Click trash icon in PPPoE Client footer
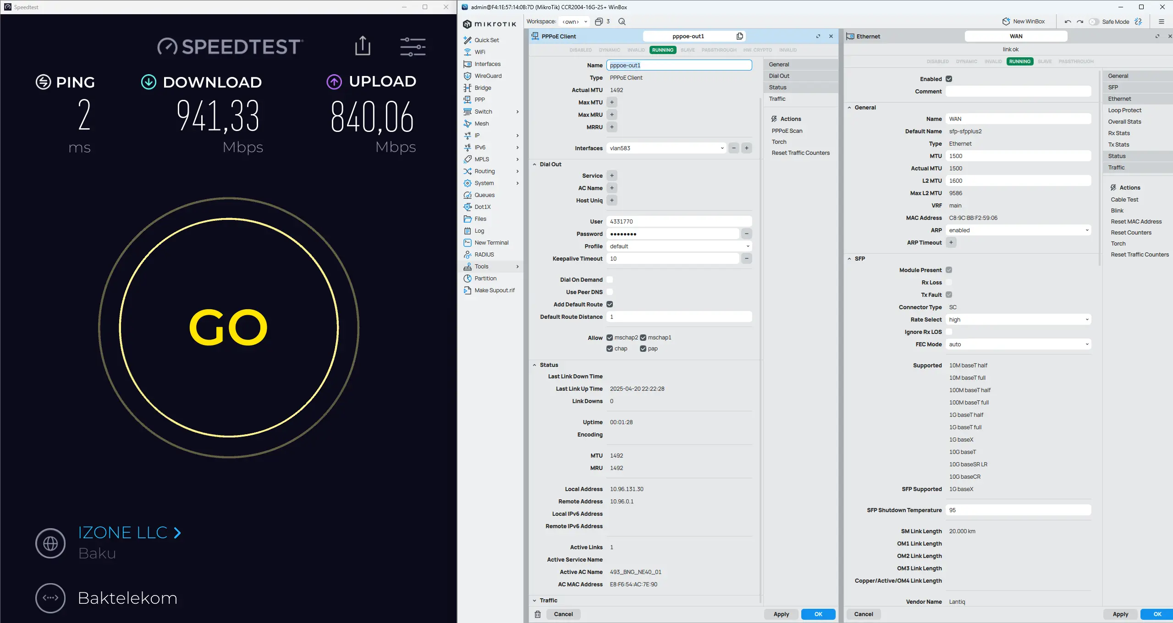The width and height of the screenshot is (1173, 623). click(x=538, y=614)
